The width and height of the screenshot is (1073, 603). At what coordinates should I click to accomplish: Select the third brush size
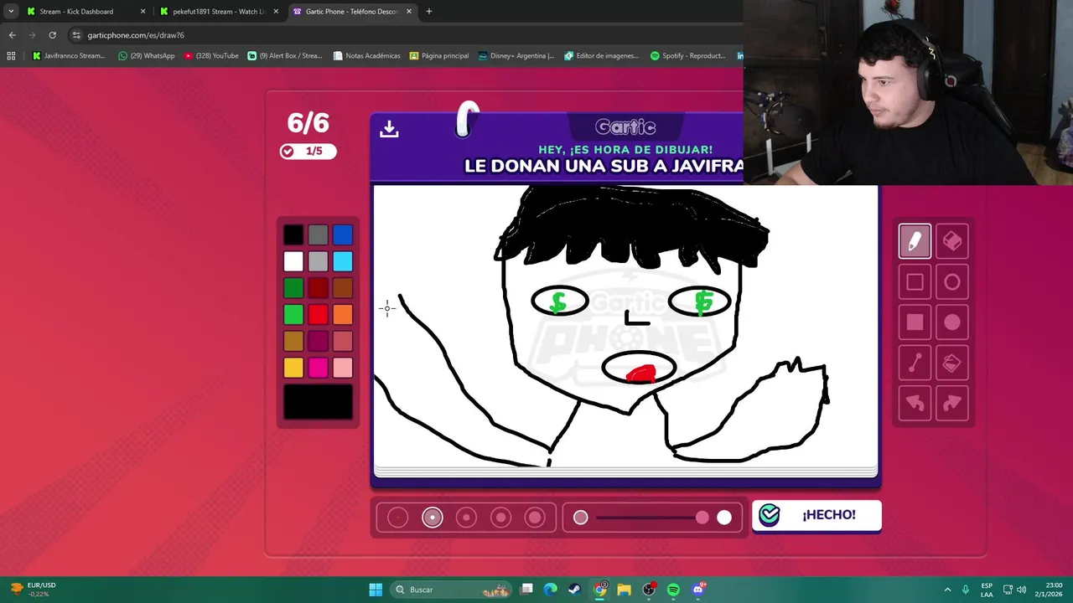coord(466,518)
